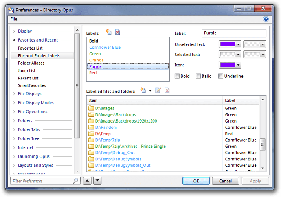Image resolution: width=281 pixels, height=197 pixels.
Task: Click the Label column header
Action: click(241, 101)
